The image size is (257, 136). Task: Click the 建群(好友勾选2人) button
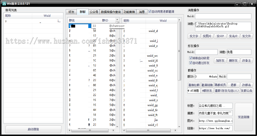pos(227,91)
